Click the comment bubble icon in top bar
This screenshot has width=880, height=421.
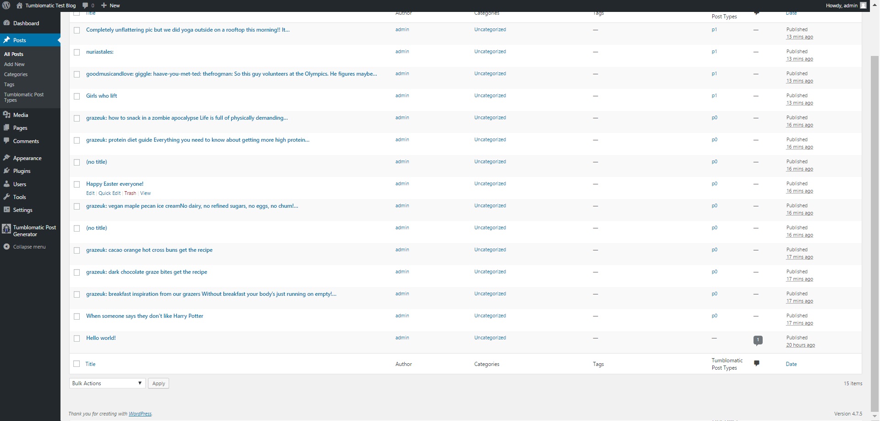[x=85, y=6]
